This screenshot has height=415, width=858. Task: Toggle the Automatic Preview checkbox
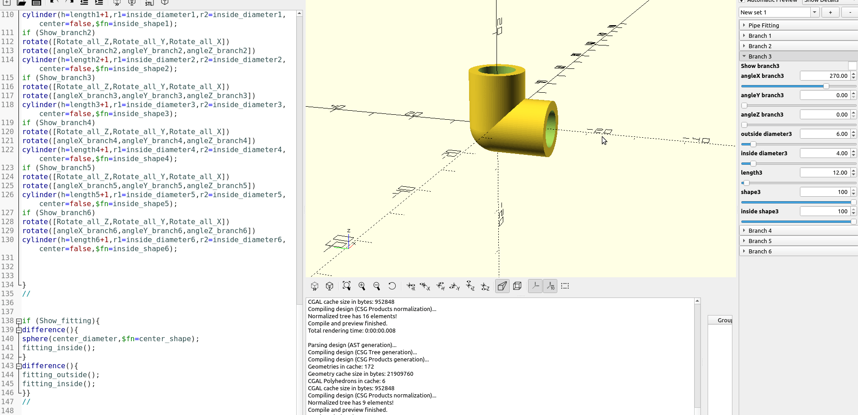(742, 1)
